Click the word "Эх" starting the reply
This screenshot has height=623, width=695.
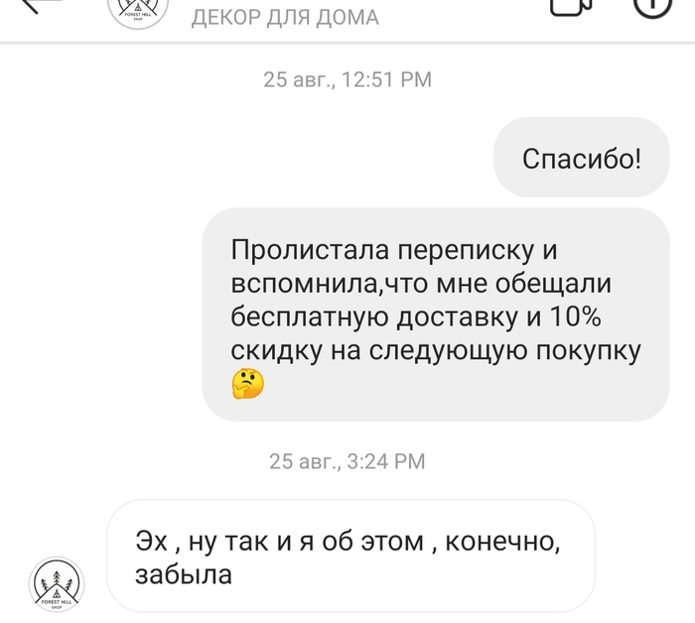click(152, 541)
